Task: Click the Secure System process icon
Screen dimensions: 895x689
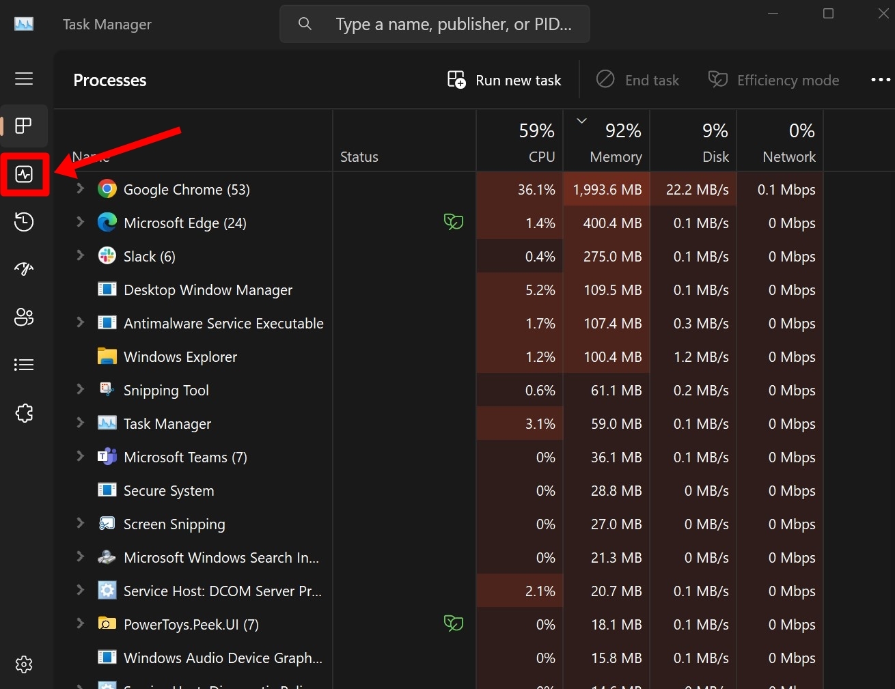Action: tap(107, 490)
